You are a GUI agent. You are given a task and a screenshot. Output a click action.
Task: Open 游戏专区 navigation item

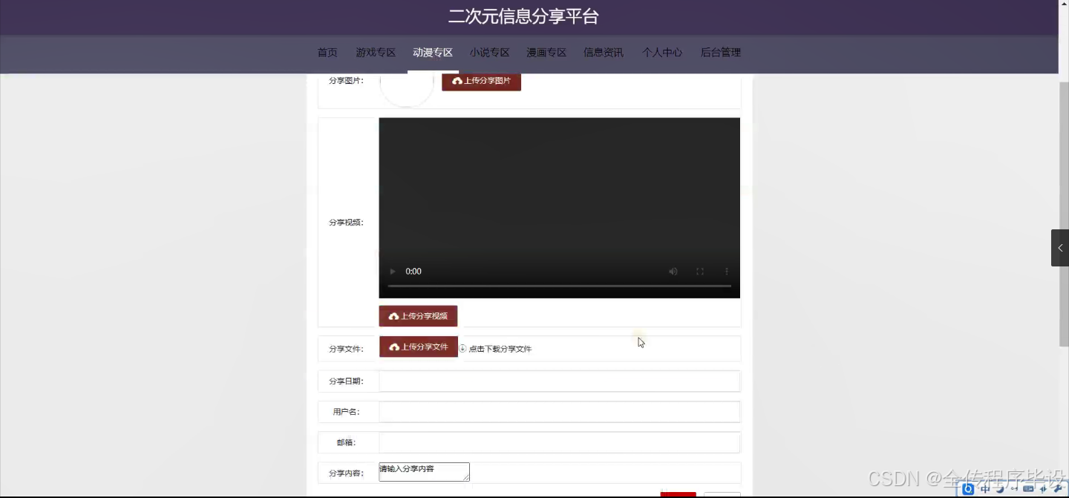tap(376, 53)
